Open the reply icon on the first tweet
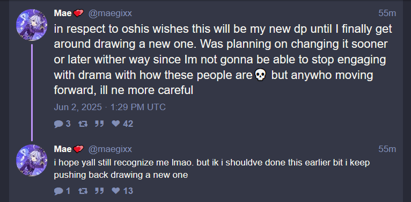 tap(58, 124)
